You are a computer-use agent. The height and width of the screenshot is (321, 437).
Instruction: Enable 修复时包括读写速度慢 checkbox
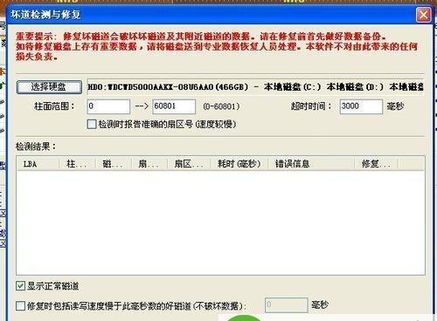(x=20, y=306)
